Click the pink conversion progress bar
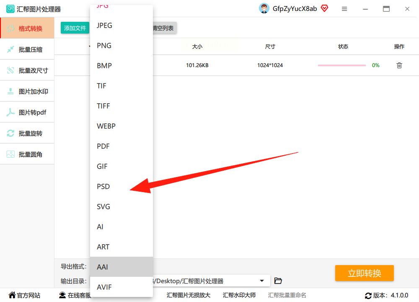Screen dimensions: 419x302 [341, 65]
